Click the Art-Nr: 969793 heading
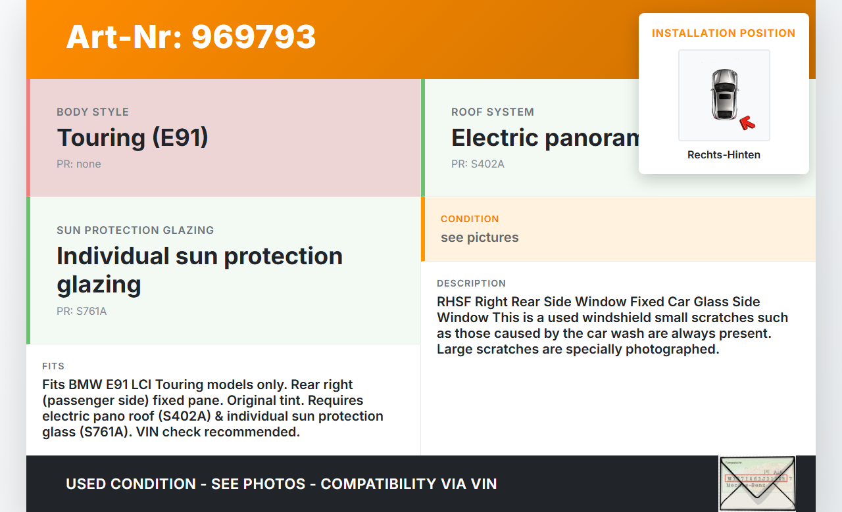 tap(191, 37)
